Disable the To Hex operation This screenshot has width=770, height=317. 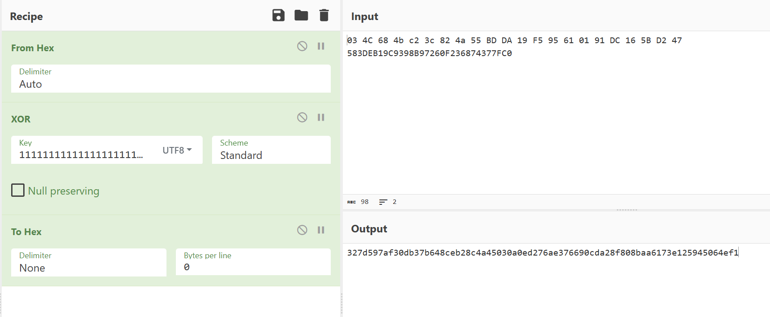click(302, 230)
